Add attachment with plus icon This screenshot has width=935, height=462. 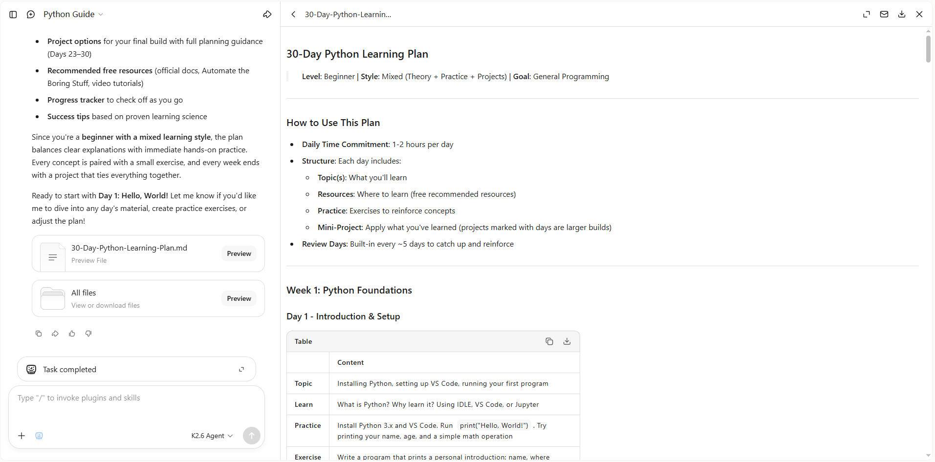point(22,436)
